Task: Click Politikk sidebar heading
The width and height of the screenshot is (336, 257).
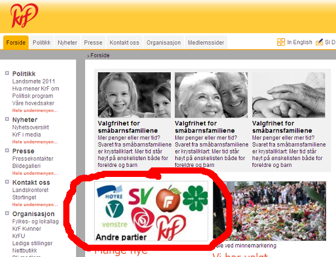Action: click(x=24, y=74)
